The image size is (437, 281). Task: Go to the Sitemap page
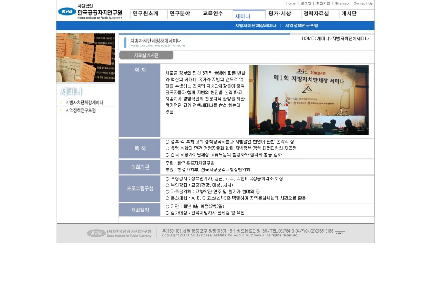[342, 3]
